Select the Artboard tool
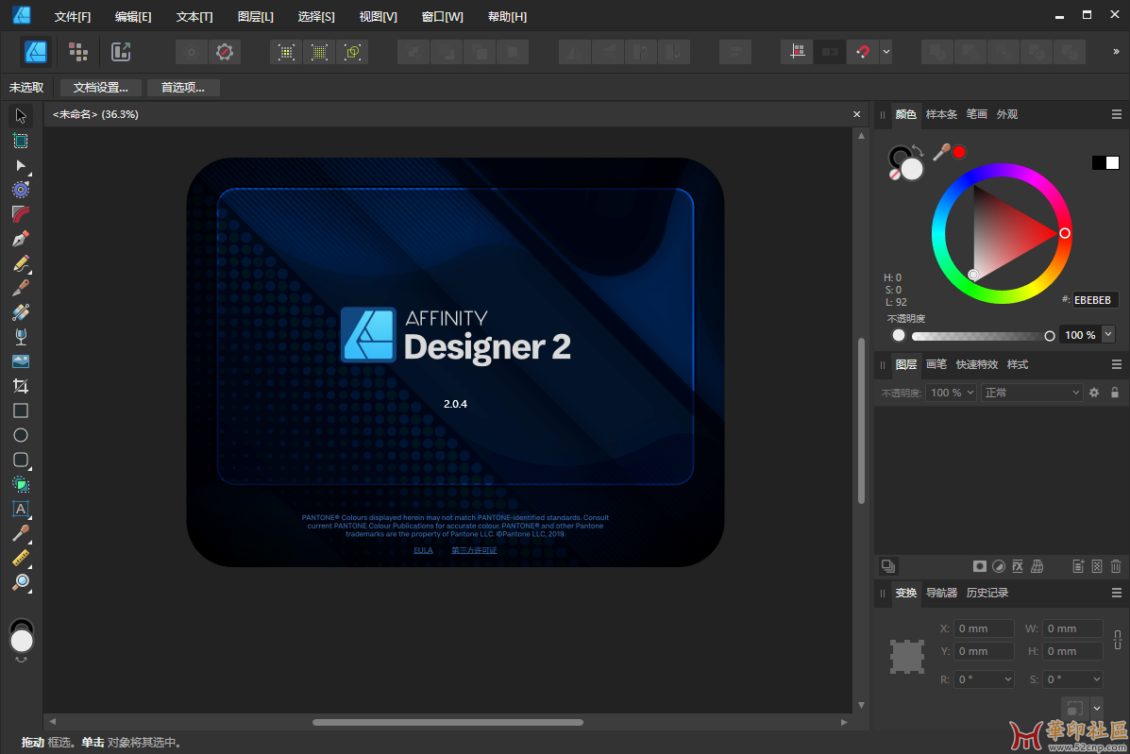1130x754 pixels. point(21,142)
